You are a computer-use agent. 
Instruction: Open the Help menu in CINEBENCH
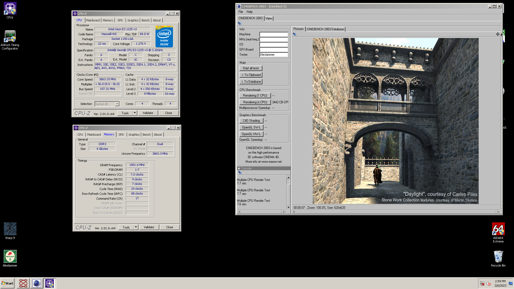(x=250, y=12)
